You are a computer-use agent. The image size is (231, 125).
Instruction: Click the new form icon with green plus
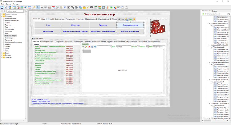tap(14, 7)
